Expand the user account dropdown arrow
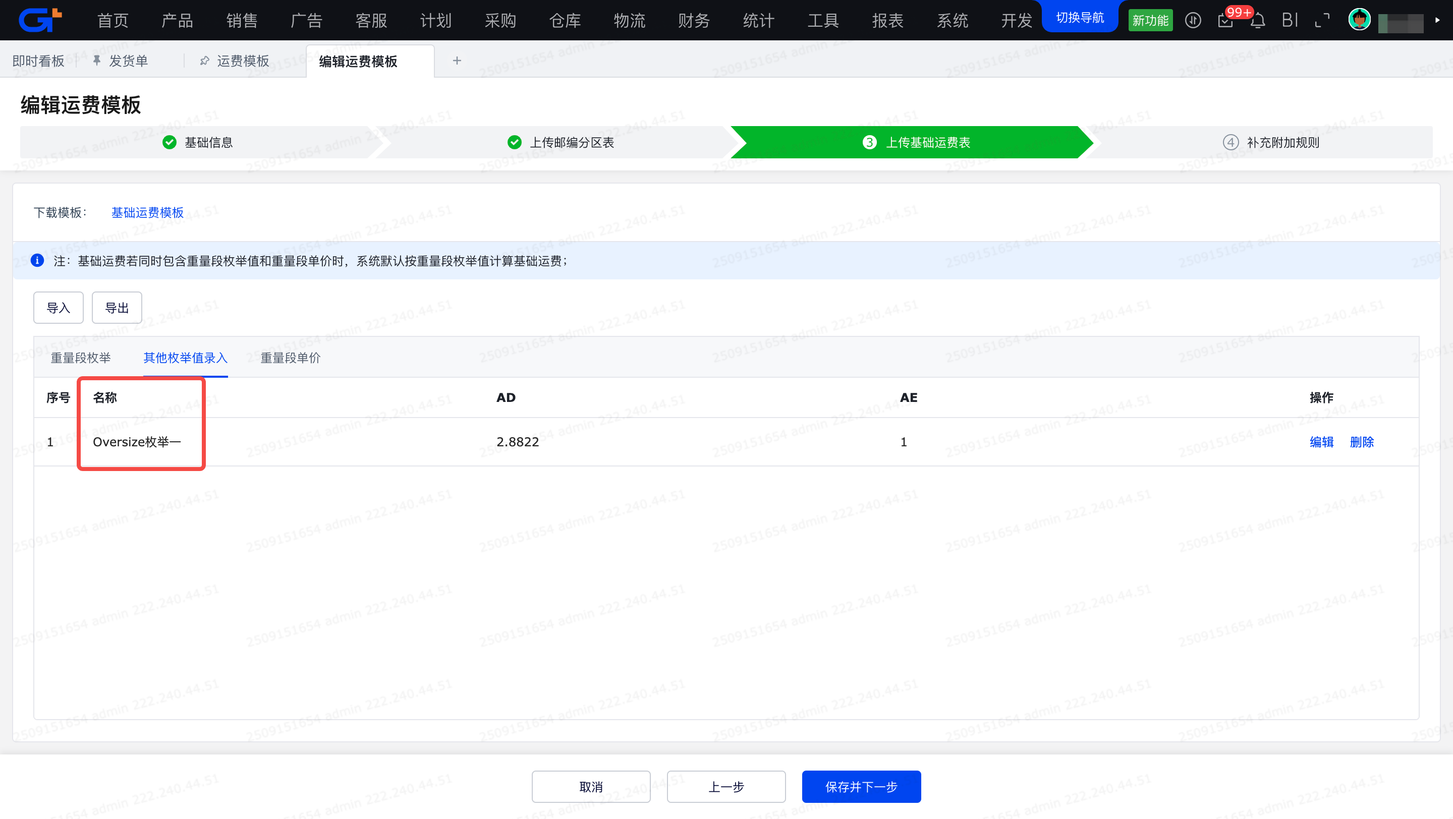The height and width of the screenshot is (819, 1453). point(1437,20)
